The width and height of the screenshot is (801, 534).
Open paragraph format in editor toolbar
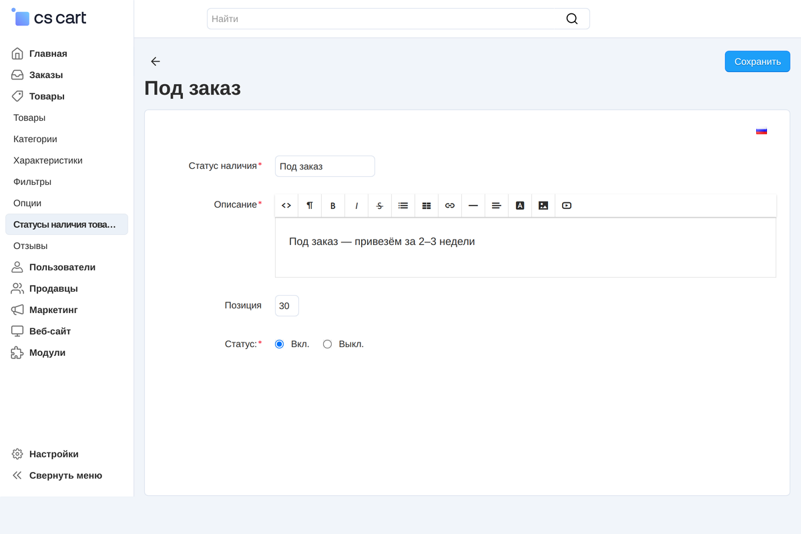click(x=310, y=206)
